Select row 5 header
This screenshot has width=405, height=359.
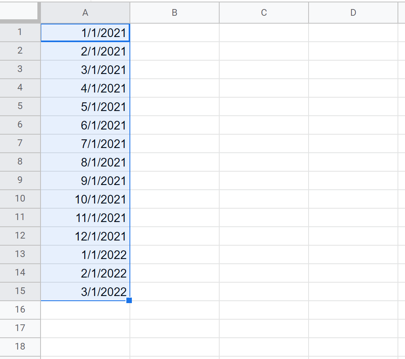[x=20, y=106]
